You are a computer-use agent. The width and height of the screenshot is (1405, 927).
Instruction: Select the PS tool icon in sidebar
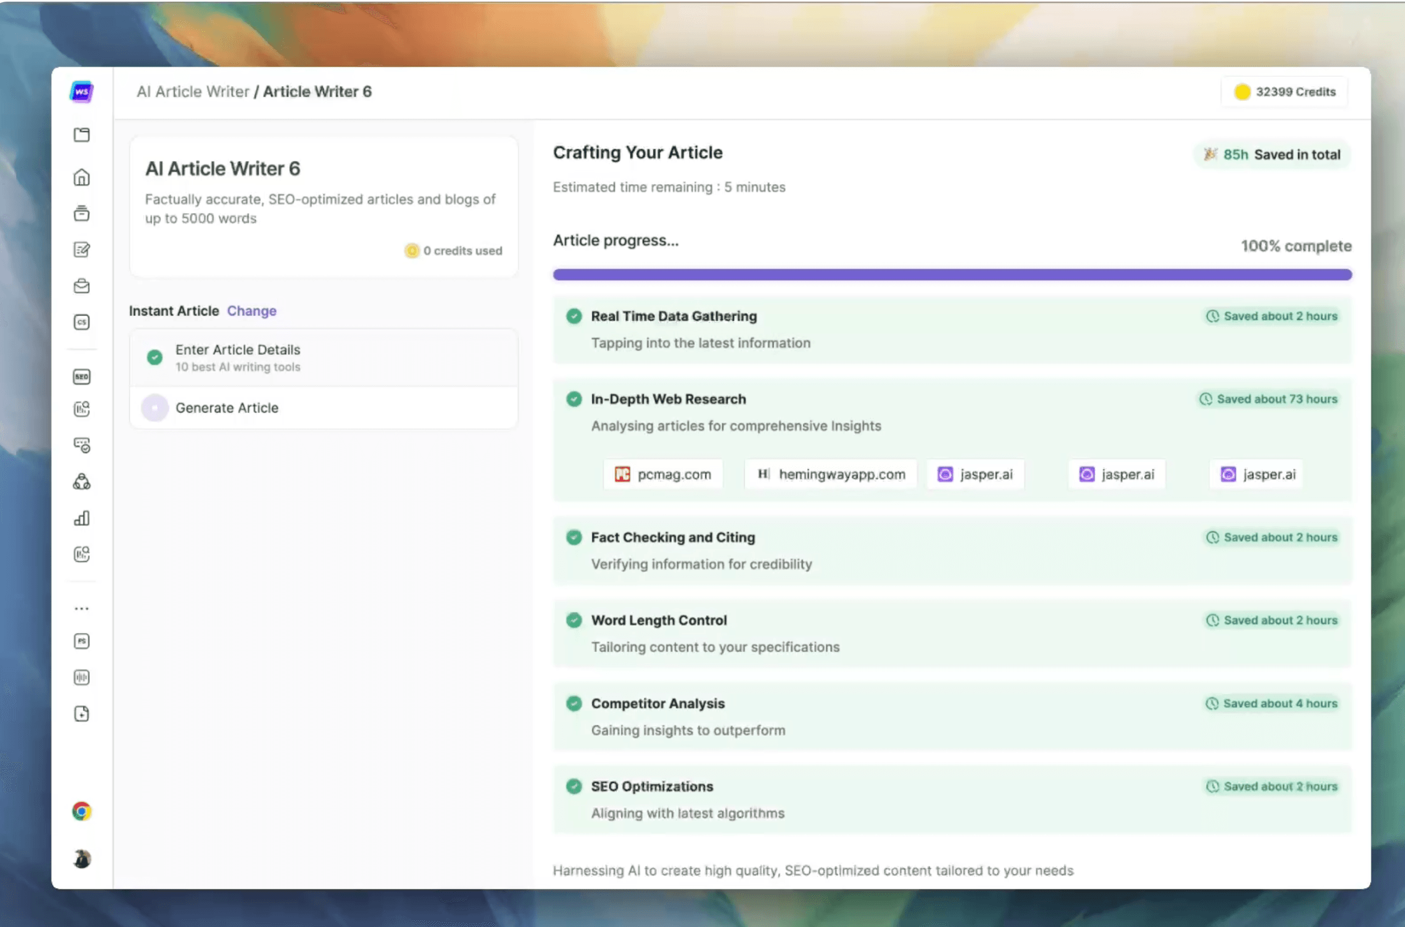point(82,641)
